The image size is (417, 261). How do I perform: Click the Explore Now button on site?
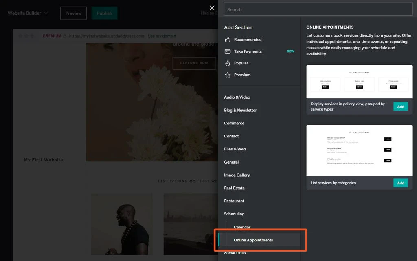[x=194, y=63]
